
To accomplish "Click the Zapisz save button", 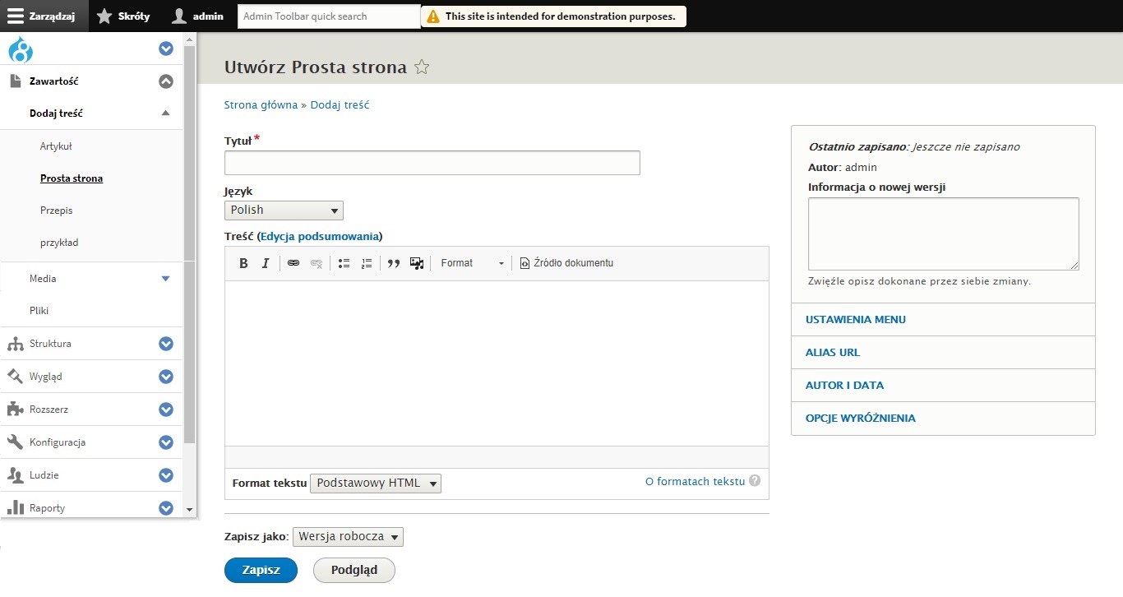I will pos(261,570).
